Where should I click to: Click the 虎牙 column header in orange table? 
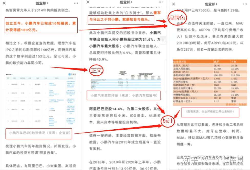[216, 62]
